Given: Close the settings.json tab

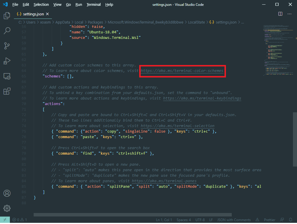Looking at the screenshot, I should (x=47, y=14).
